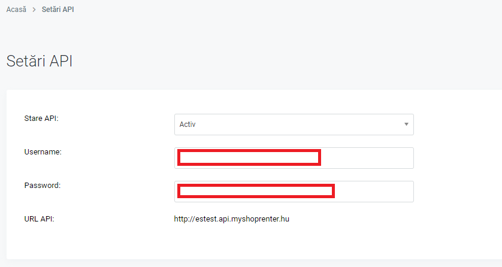502x267 pixels.
Task: Go to the Acasă breadcrumb link
Action: 16,10
